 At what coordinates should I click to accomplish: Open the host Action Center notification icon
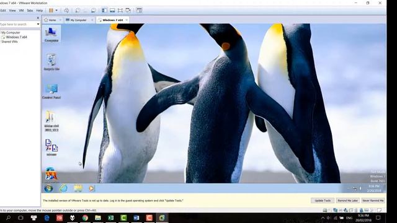coord(378,217)
